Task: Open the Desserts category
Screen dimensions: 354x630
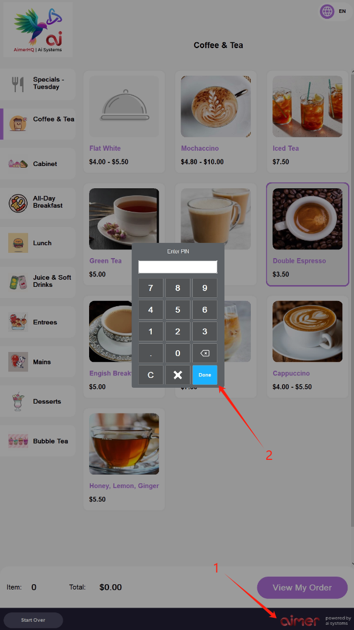Action: click(x=38, y=401)
